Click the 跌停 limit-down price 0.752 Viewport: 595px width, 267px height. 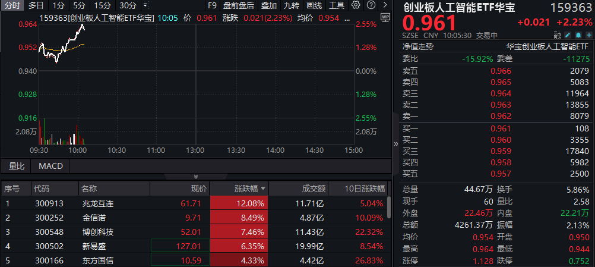pyautogui.click(x=580, y=261)
